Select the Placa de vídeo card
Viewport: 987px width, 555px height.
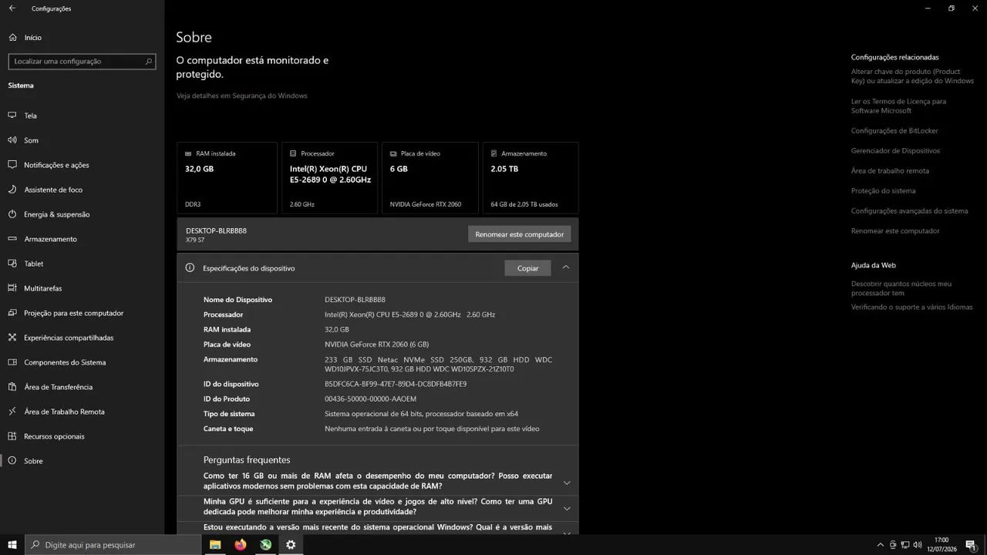430,177
